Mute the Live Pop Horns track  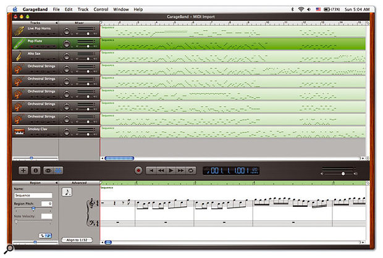point(38,34)
